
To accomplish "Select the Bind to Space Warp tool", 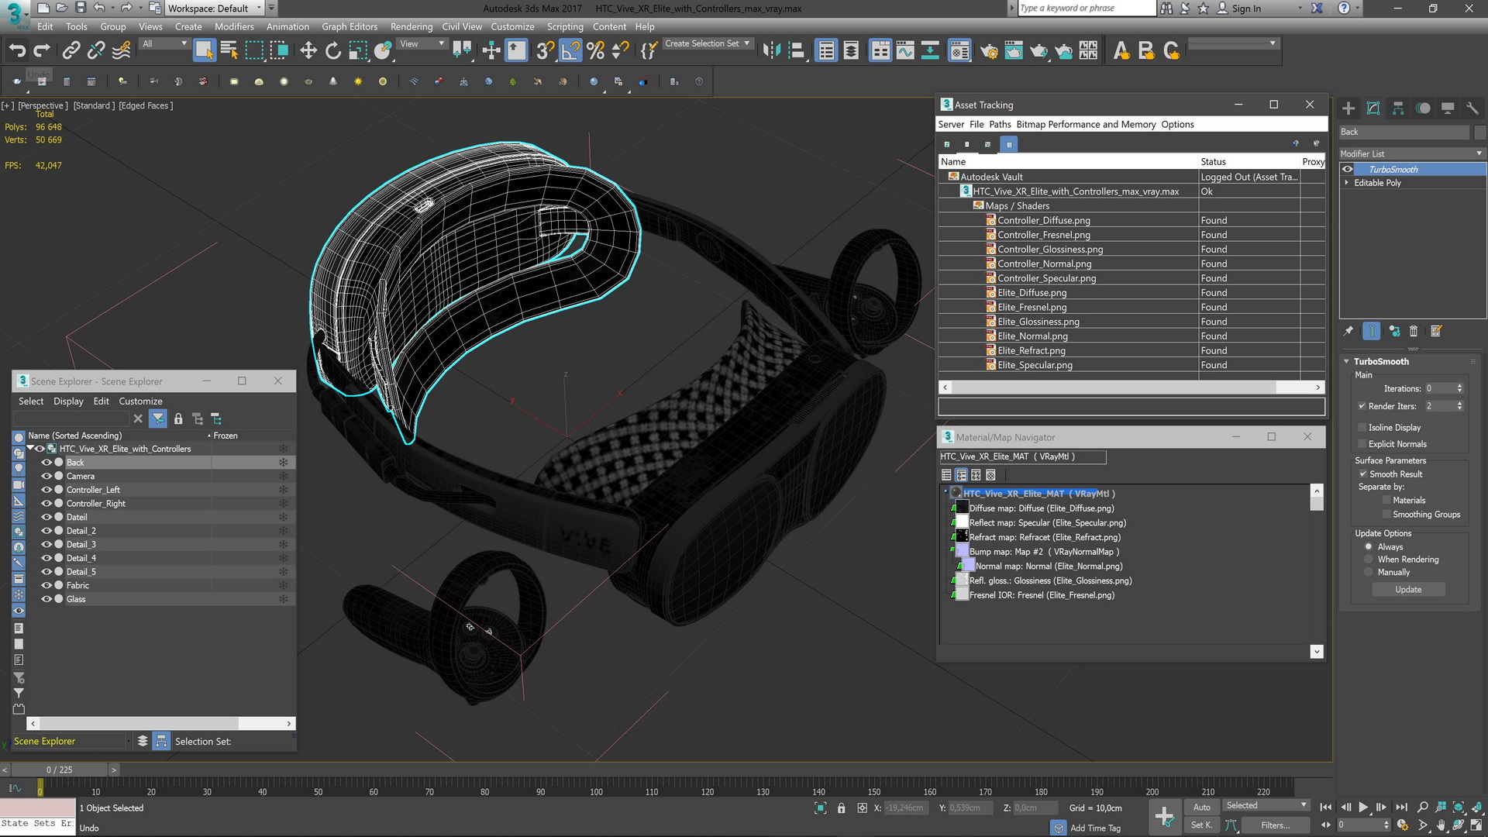I will click(x=121, y=51).
